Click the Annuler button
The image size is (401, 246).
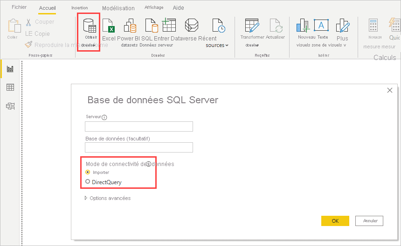[x=369, y=221]
